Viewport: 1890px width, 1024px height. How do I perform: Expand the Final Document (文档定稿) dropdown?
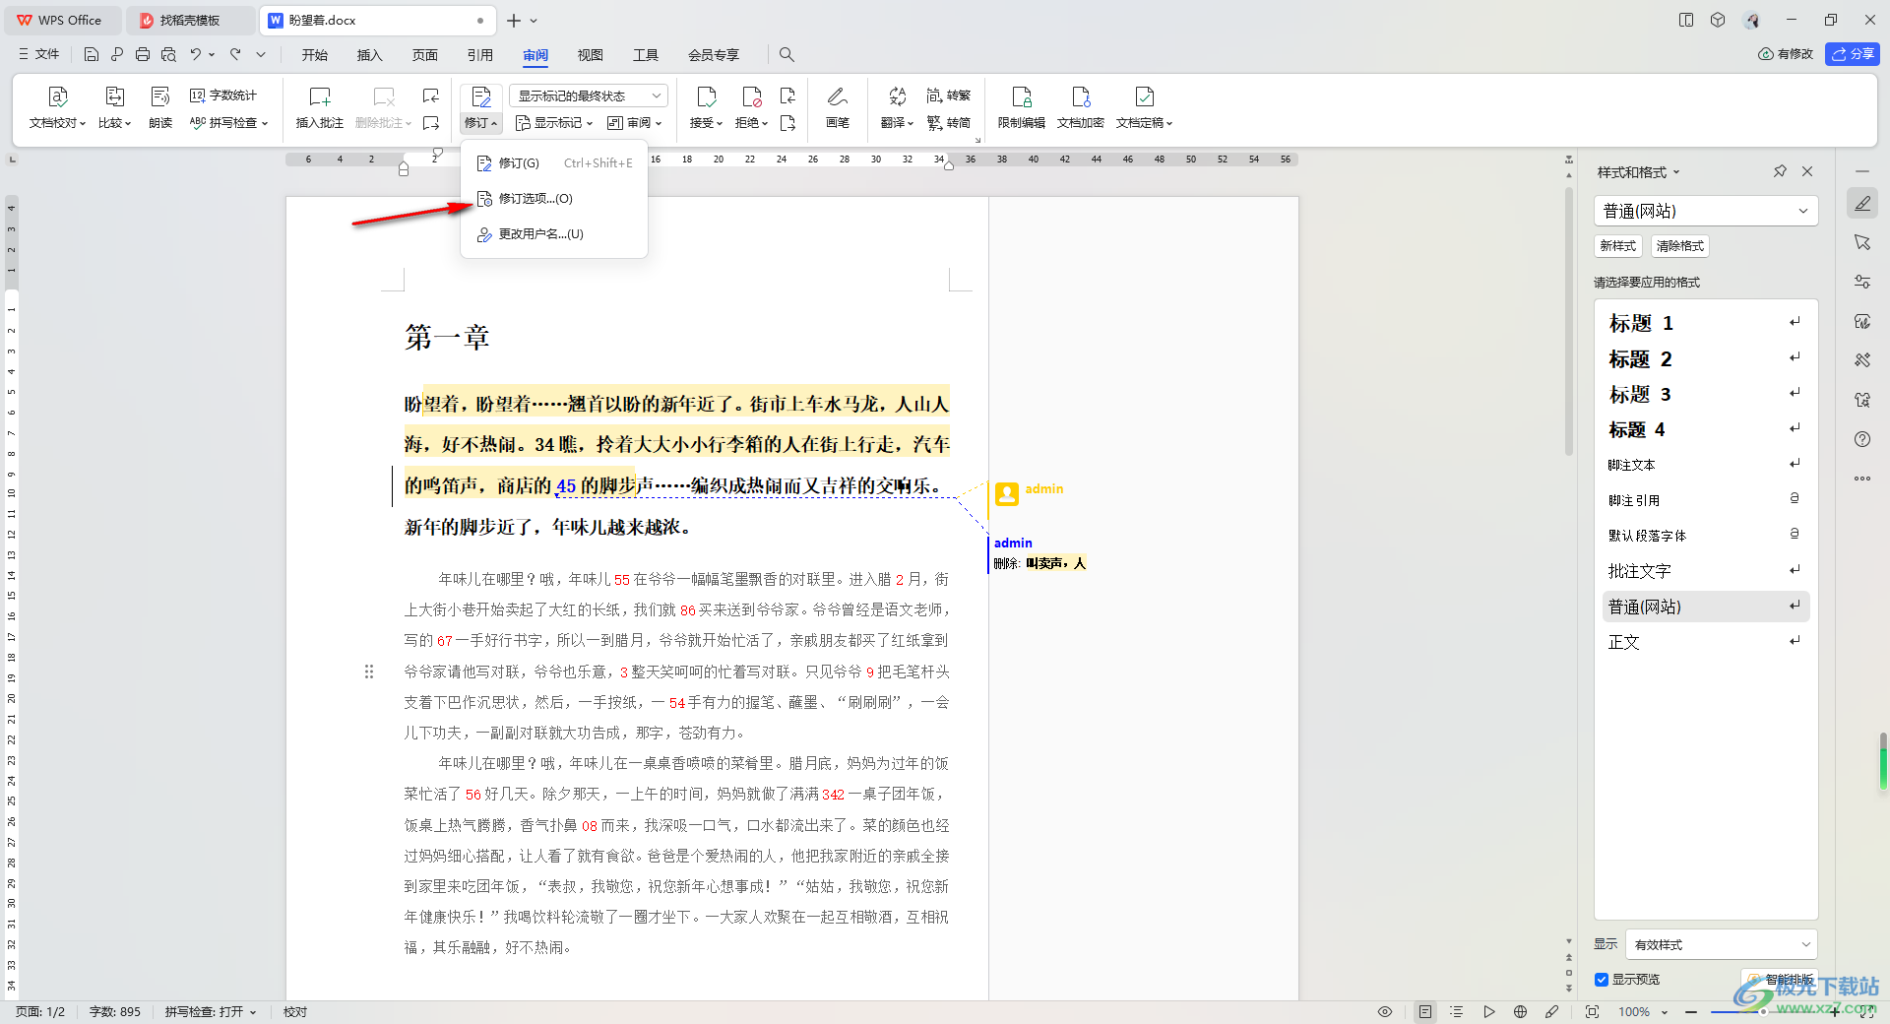pyautogui.click(x=1144, y=123)
